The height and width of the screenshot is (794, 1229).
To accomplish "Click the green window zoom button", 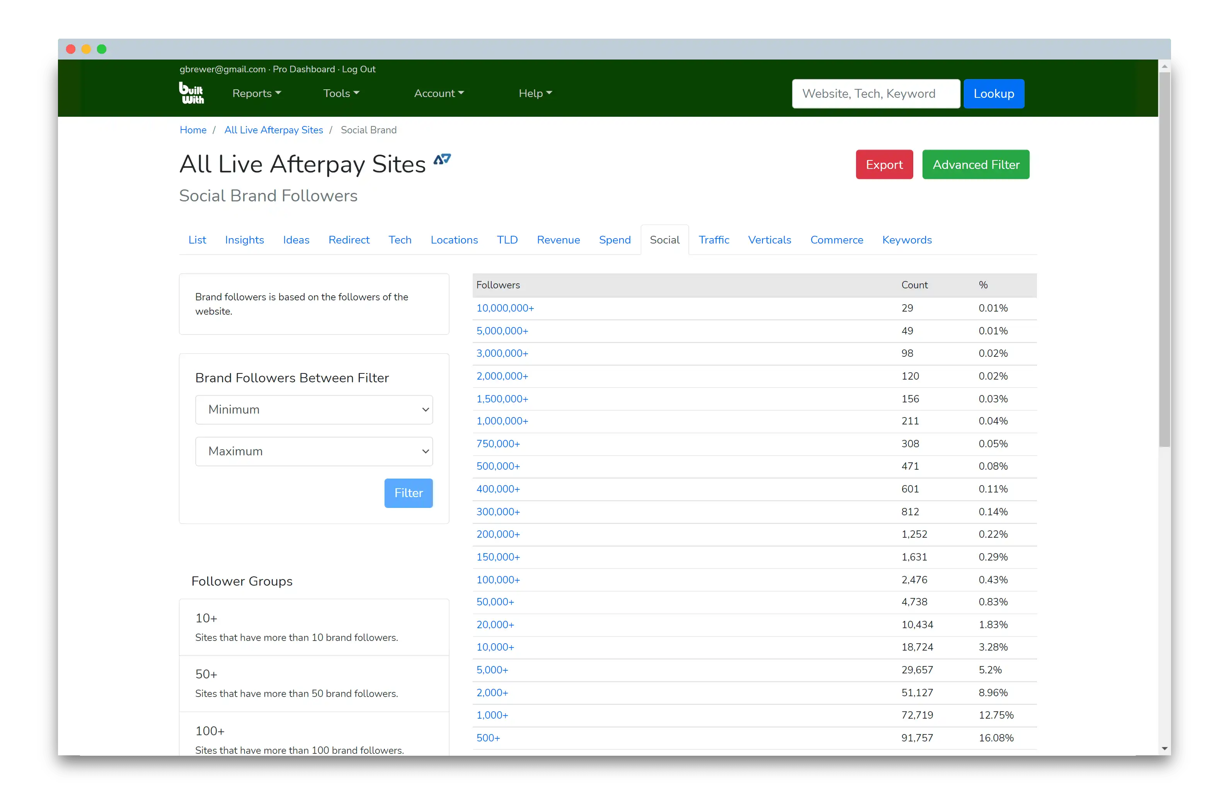I will pyautogui.click(x=102, y=49).
